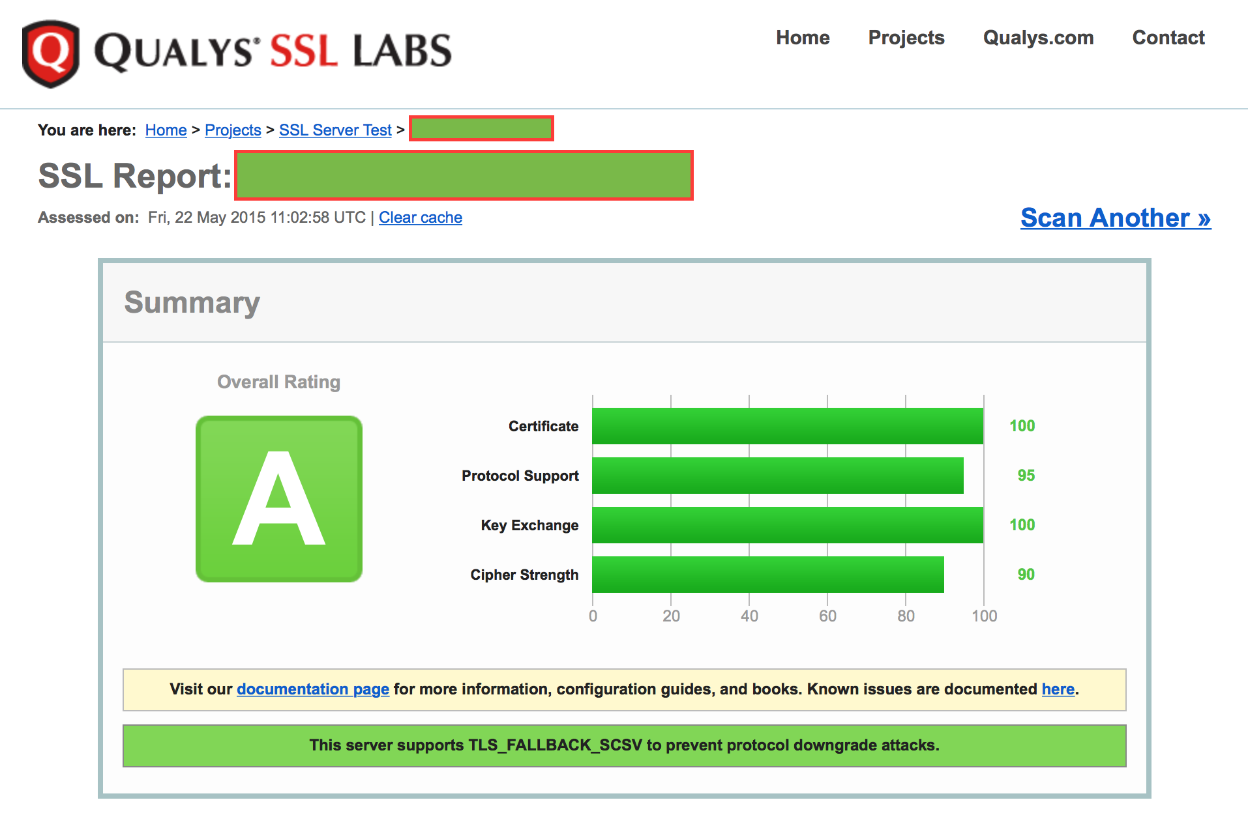Click the Qualys shield logo icon
Viewport: 1248px width, 813px height.
click(51, 53)
